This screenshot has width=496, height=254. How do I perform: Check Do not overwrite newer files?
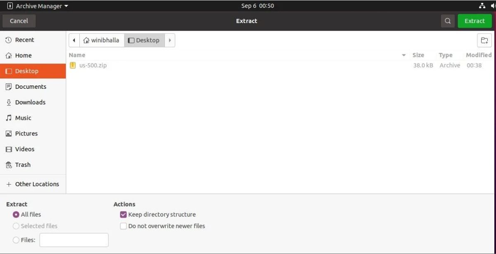pyautogui.click(x=123, y=226)
